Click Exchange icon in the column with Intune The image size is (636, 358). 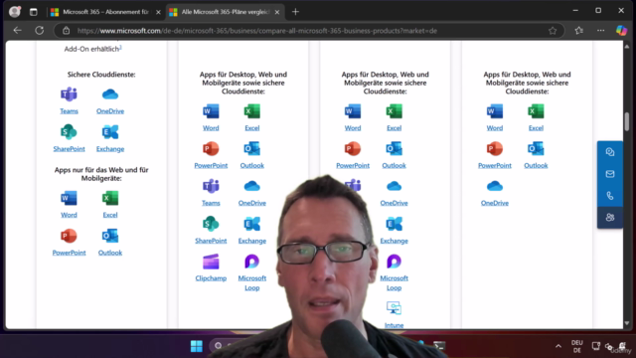click(x=394, y=224)
